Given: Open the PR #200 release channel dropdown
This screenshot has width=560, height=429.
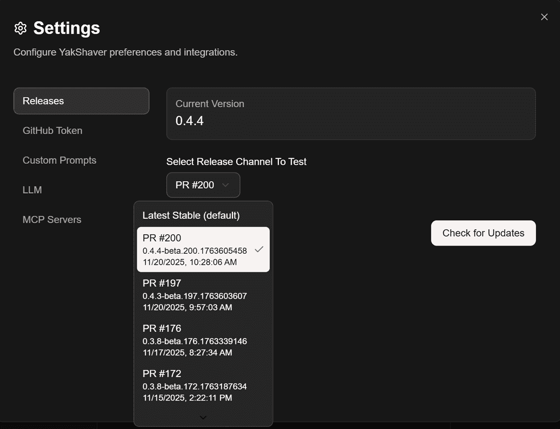Looking at the screenshot, I should coord(203,185).
